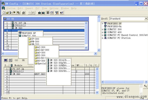
Task: Select PROFIBUS-PA in the catalog tree
Action: point(114,26)
